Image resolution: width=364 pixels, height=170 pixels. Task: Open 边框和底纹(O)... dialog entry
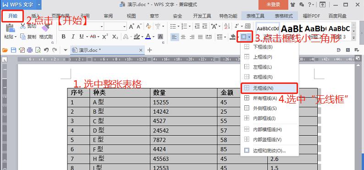point(269,151)
